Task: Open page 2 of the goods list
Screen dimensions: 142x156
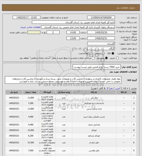Action: click(x=107, y=89)
